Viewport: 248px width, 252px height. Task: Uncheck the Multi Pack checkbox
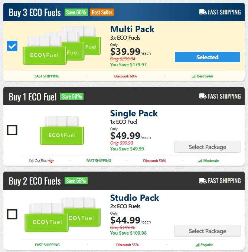tap(12, 46)
